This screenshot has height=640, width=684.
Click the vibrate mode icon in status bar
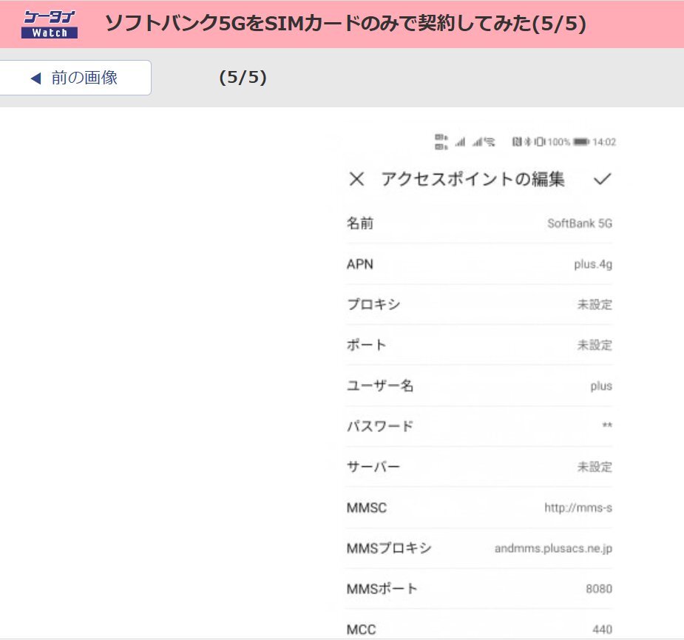[x=540, y=142]
